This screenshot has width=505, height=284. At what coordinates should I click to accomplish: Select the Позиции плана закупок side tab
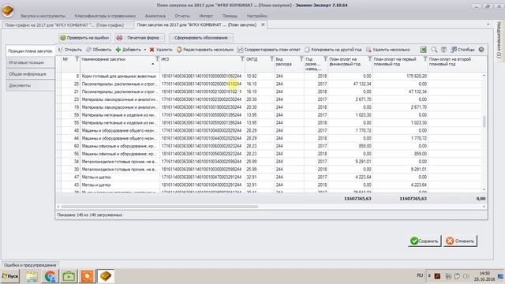pyautogui.click(x=30, y=50)
